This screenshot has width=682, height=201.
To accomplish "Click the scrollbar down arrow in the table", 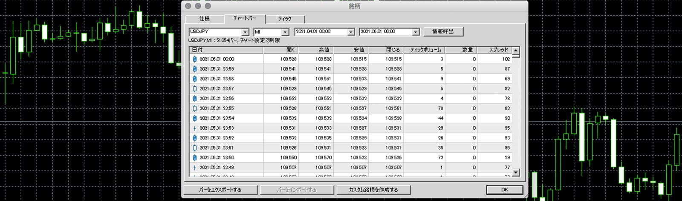I will 516,173.
